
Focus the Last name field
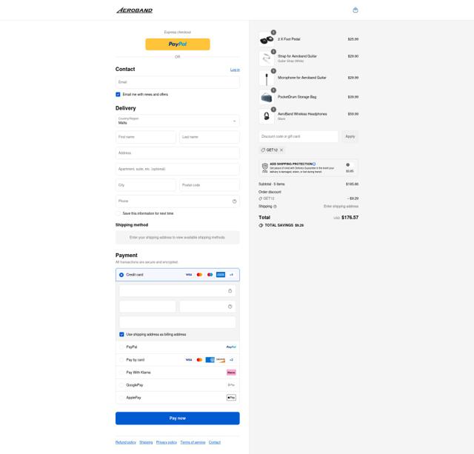[x=210, y=137]
